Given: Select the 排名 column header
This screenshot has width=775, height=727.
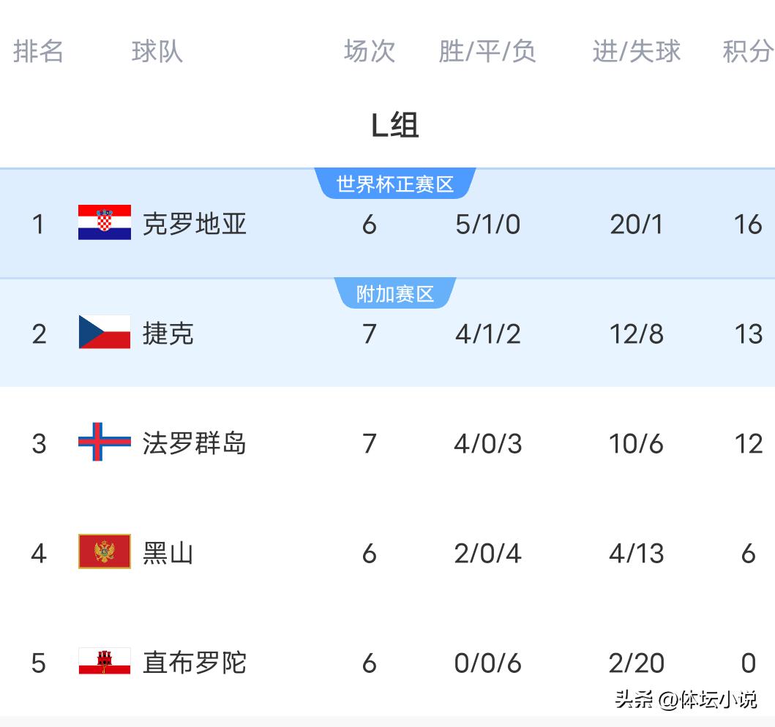Looking at the screenshot, I should [39, 52].
